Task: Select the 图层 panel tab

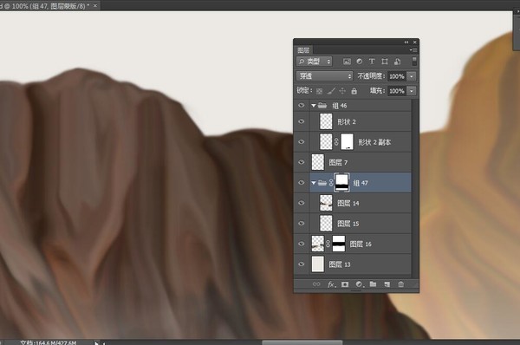Action: pos(303,50)
